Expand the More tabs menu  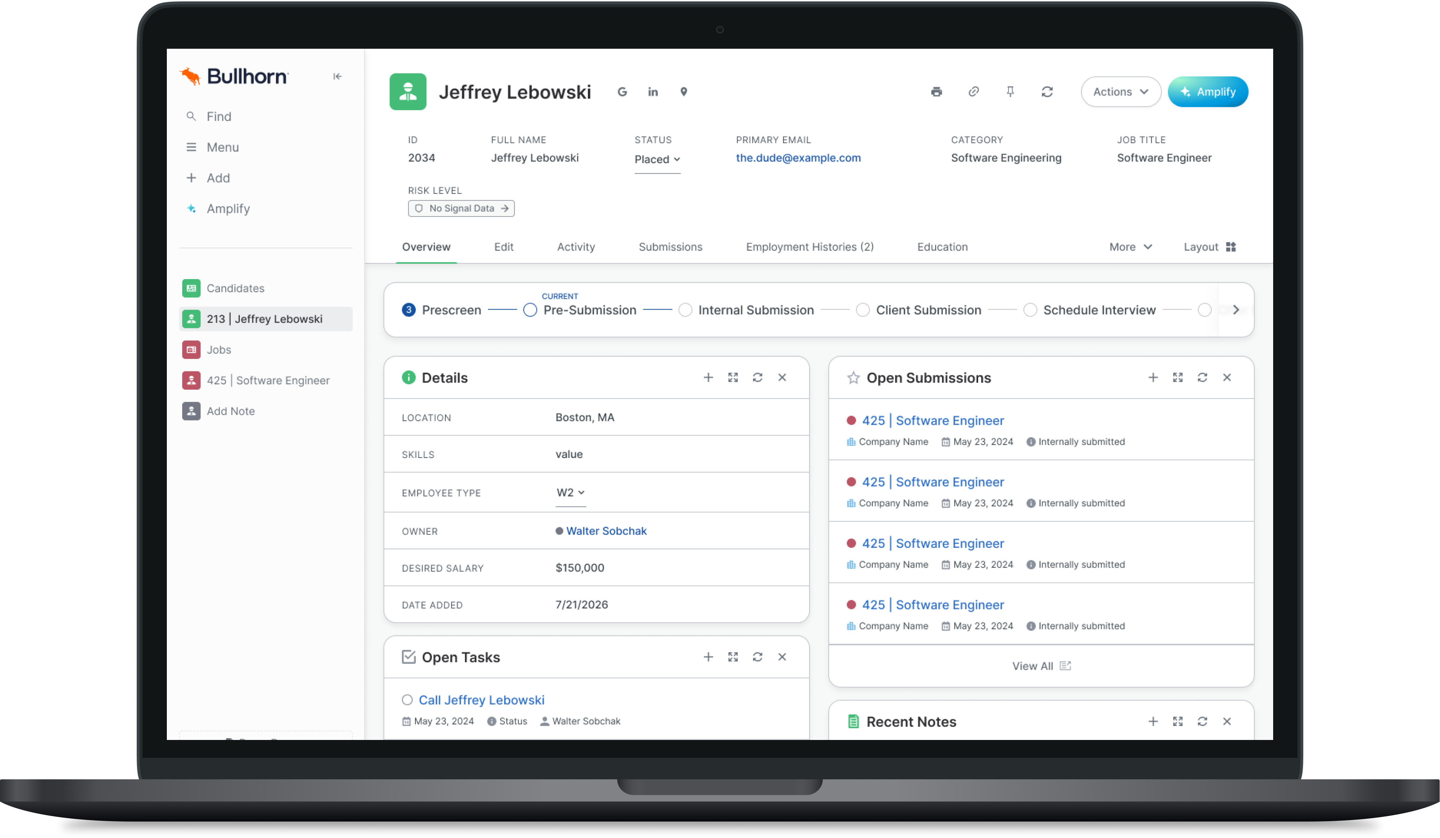pos(1130,247)
